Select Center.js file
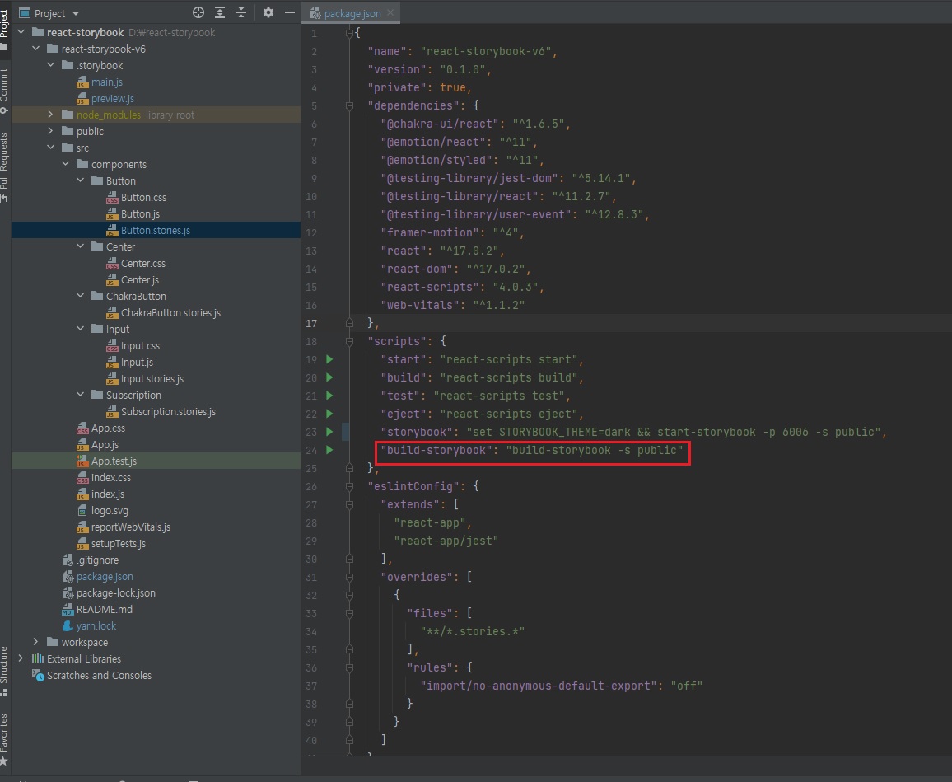The height and width of the screenshot is (782, 952). pos(133,279)
